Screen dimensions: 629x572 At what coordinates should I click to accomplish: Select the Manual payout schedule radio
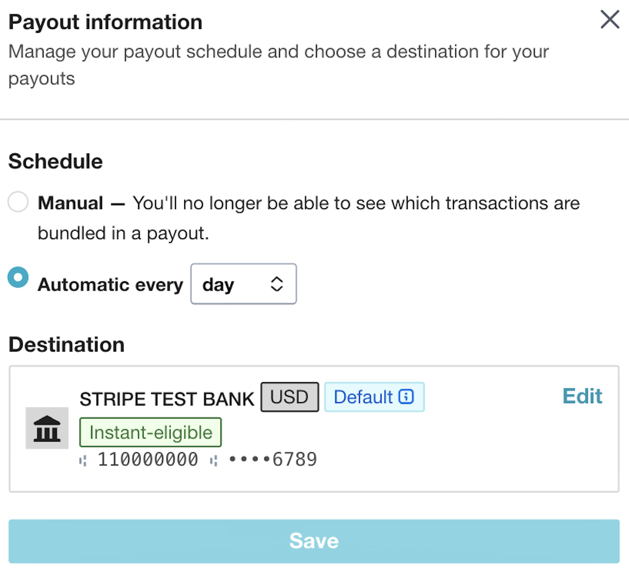(x=18, y=202)
